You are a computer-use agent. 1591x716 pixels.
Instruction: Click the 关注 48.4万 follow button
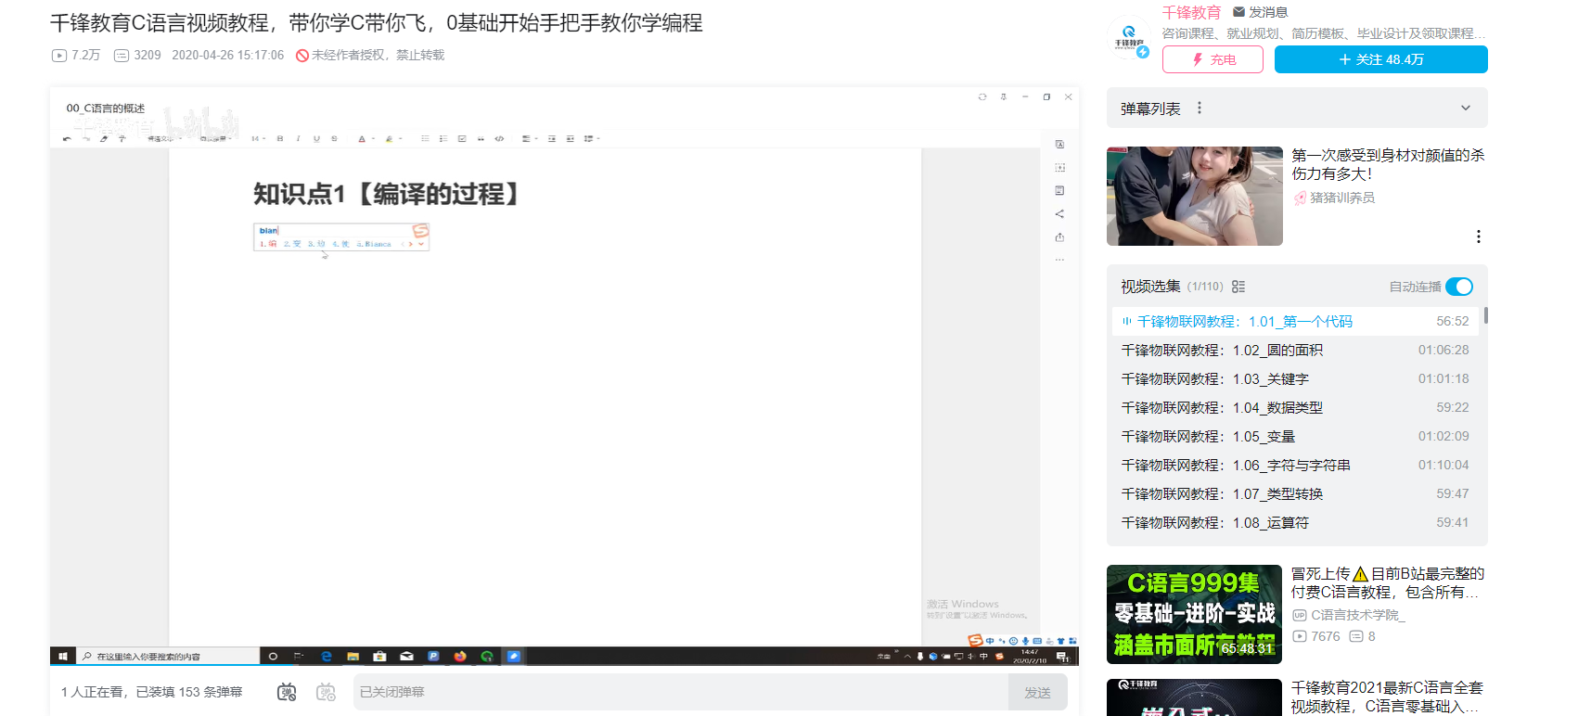[1380, 59]
